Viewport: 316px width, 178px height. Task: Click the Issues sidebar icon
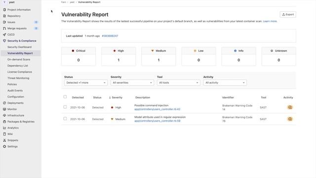(x=4, y=22)
